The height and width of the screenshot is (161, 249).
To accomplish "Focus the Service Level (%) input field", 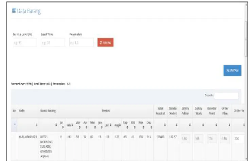I will pyautogui.click(x=25, y=42).
